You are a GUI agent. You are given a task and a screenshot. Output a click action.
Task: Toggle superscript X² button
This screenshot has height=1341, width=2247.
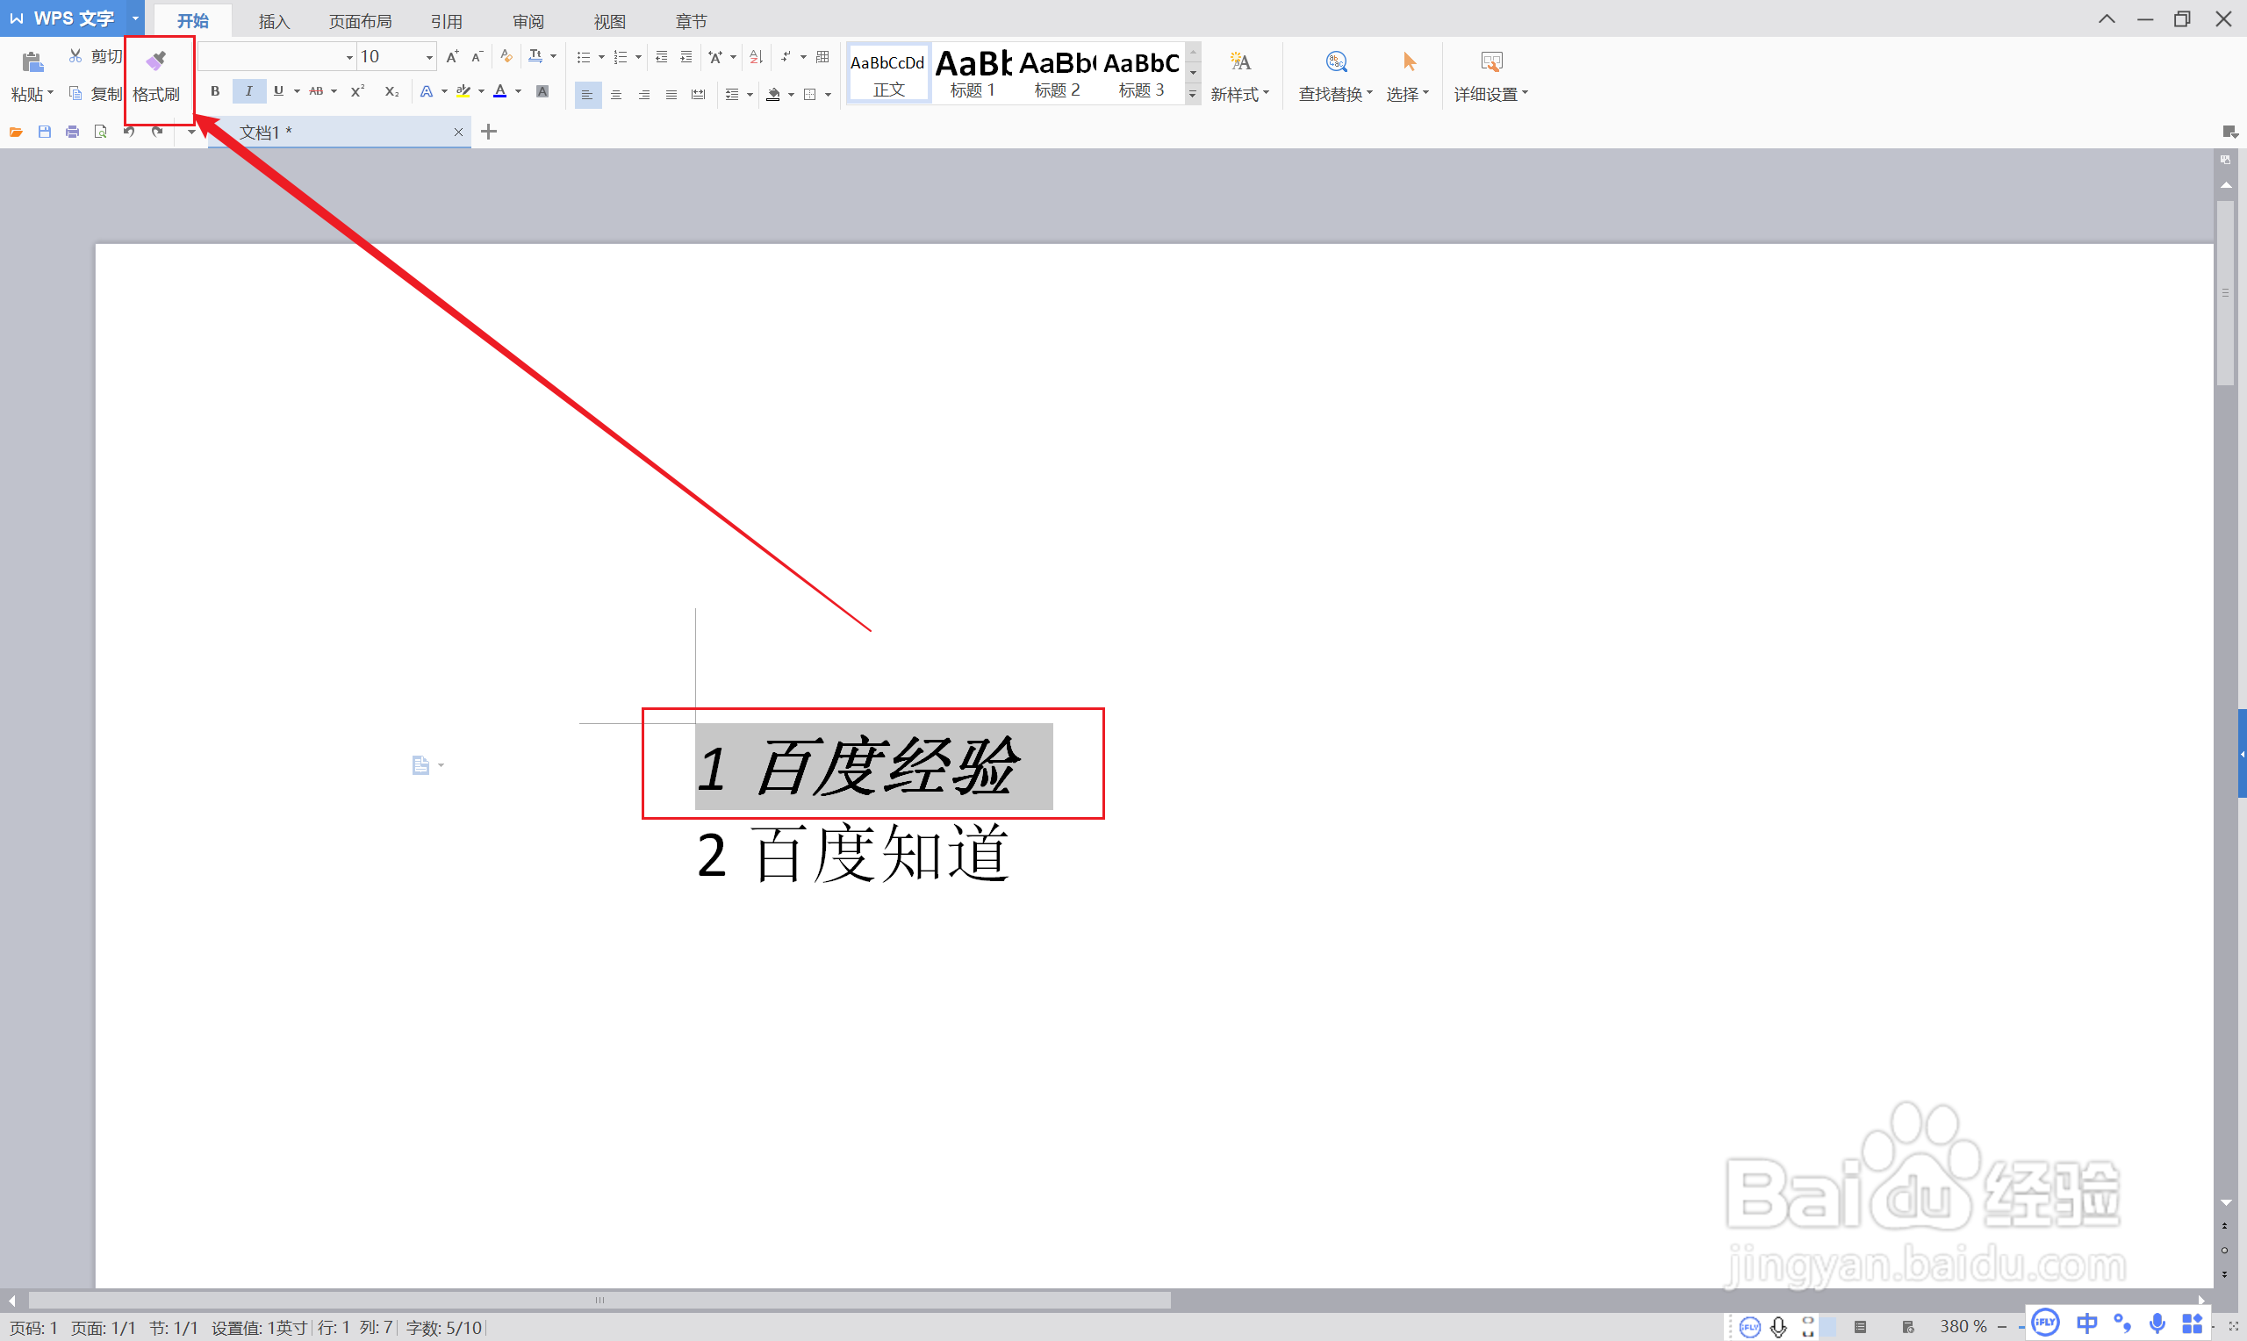(358, 91)
